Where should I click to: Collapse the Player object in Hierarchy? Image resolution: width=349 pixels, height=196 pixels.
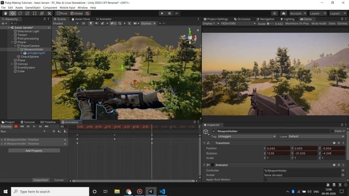coord(12,42)
